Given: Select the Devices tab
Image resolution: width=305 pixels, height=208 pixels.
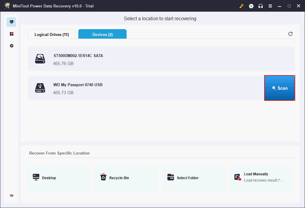Looking at the screenshot, I should (102, 34).
